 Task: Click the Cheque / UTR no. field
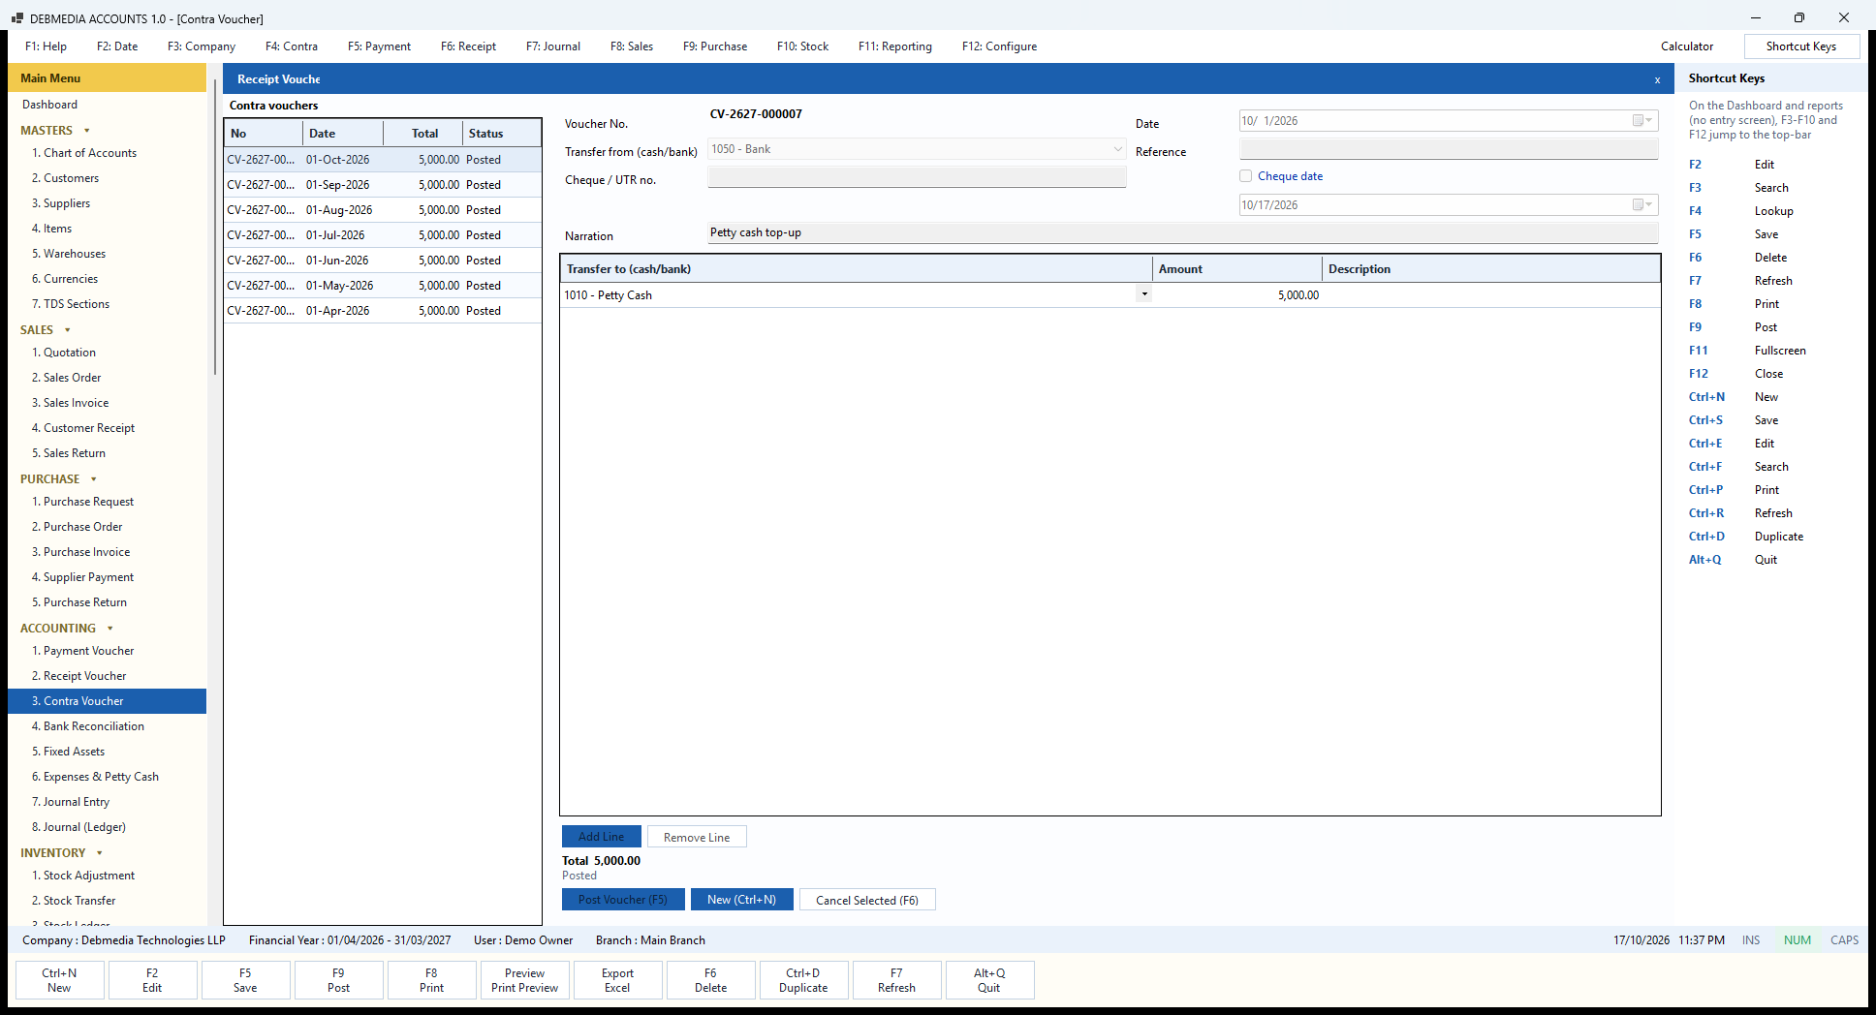(x=917, y=177)
